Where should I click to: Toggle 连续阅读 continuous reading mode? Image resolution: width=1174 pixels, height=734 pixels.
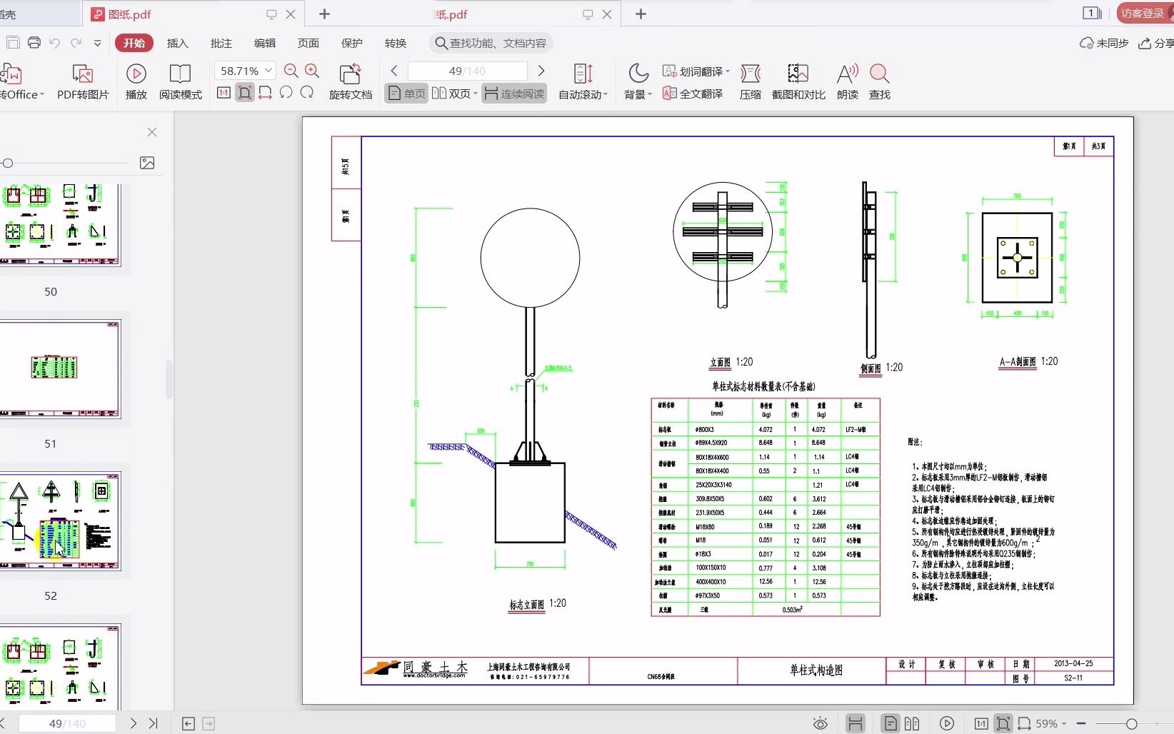[513, 93]
